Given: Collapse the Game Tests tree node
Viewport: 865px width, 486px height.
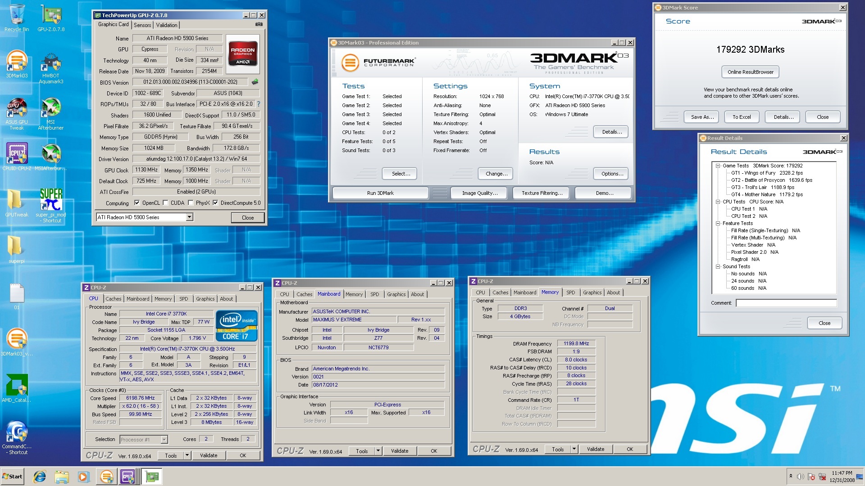Looking at the screenshot, I should 718,166.
